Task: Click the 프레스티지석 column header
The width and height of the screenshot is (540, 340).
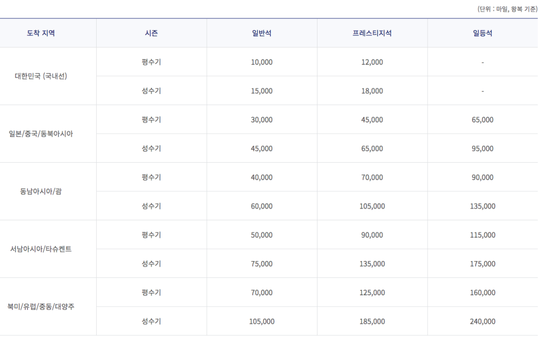Action: coord(373,32)
